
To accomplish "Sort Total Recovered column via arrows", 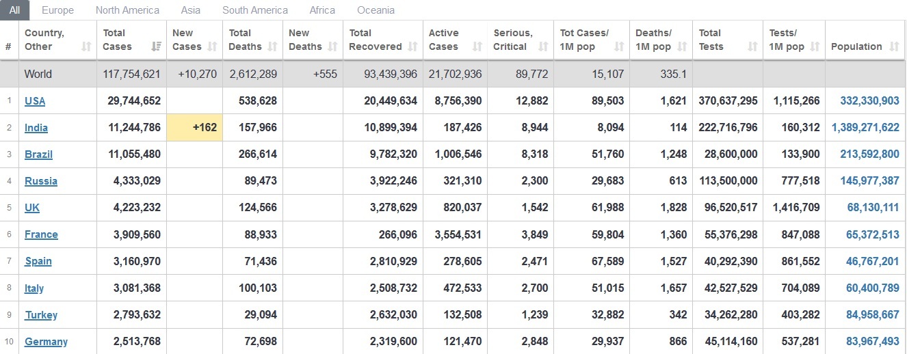I will pyautogui.click(x=412, y=46).
